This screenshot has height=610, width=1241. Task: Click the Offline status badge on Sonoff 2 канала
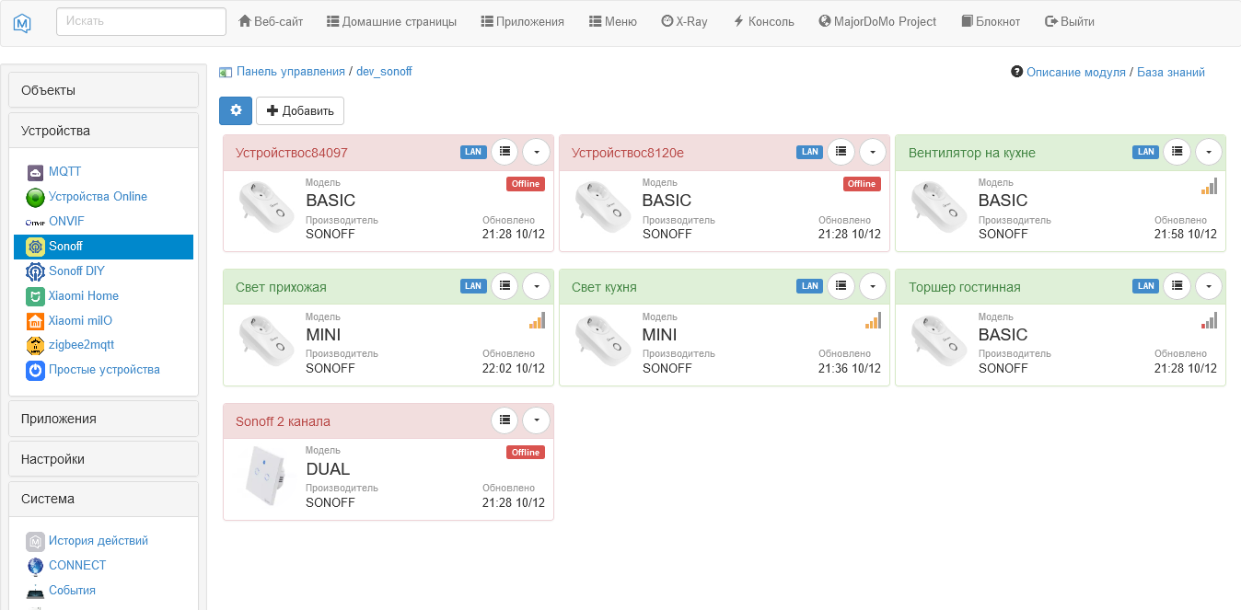[x=525, y=452]
